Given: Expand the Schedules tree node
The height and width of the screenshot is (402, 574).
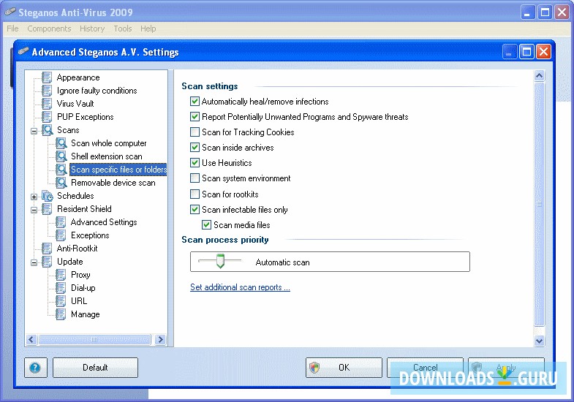Looking at the screenshot, I should 34,197.
